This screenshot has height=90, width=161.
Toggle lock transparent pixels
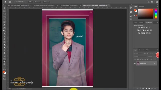pyautogui.click(x=138, y=59)
